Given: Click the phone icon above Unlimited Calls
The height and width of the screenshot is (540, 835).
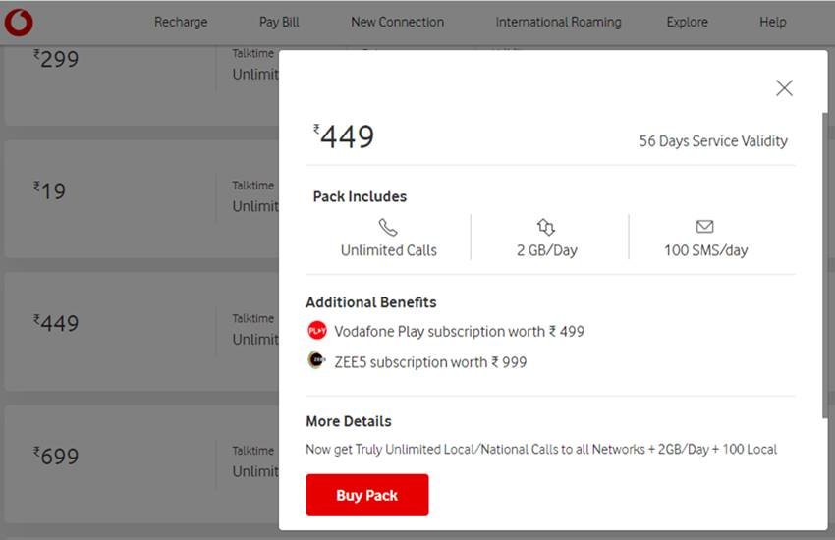Looking at the screenshot, I should pyautogui.click(x=388, y=227).
